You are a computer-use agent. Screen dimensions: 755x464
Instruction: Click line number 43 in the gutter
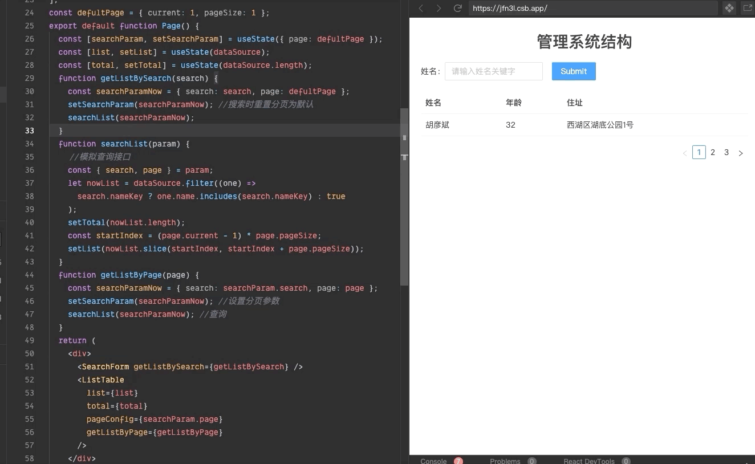(29, 262)
